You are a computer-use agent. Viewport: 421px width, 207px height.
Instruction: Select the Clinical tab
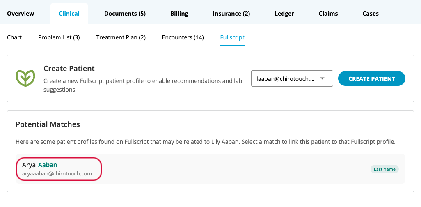click(69, 14)
